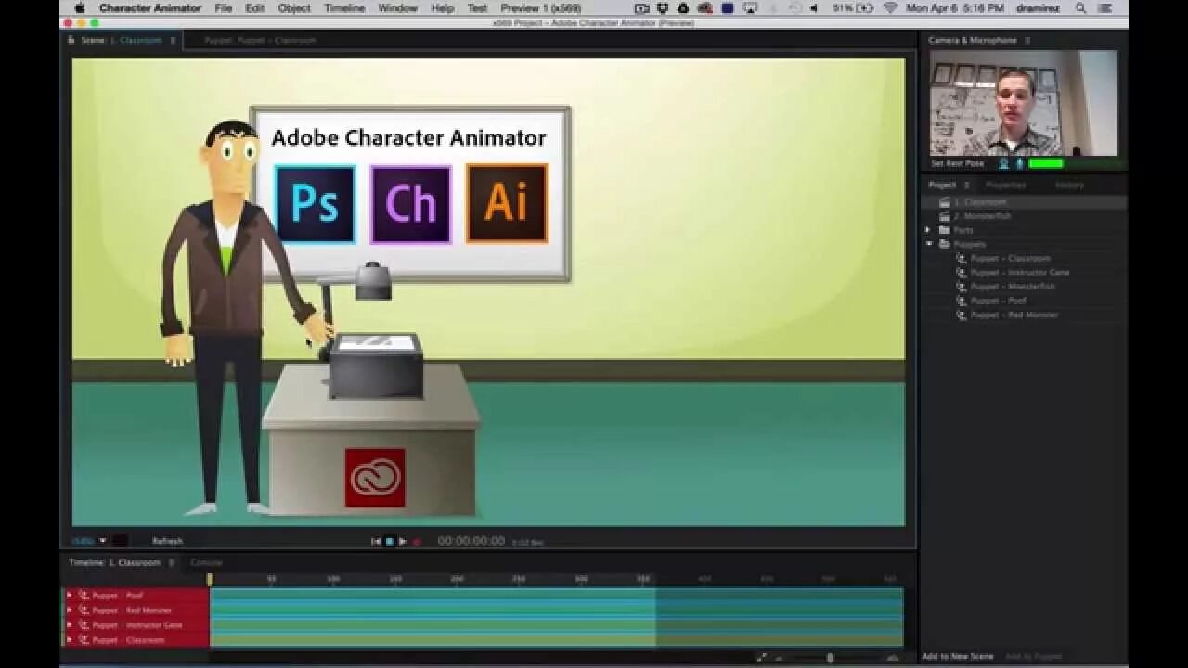1188x668 pixels.
Task: Click the green audio level meter
Action: pos(1046,163)
